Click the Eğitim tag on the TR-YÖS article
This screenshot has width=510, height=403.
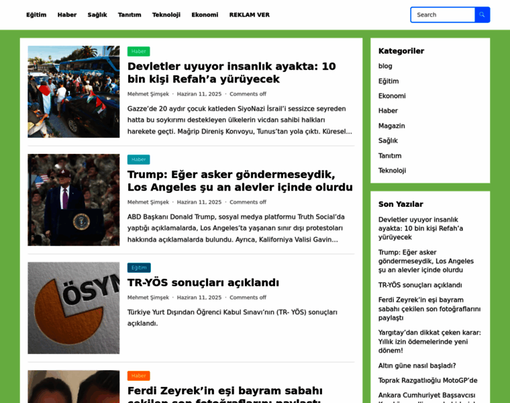point(139,267)
